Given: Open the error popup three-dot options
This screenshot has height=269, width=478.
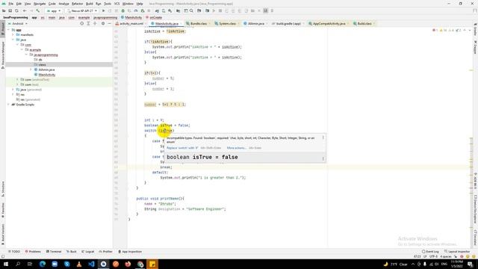Looking at the screenshot, I should (x=323, y=137).
